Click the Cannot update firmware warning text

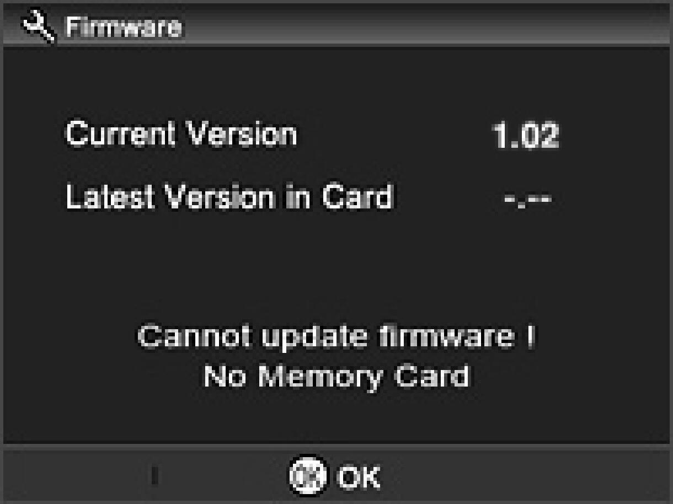click(x=336, y=337)
